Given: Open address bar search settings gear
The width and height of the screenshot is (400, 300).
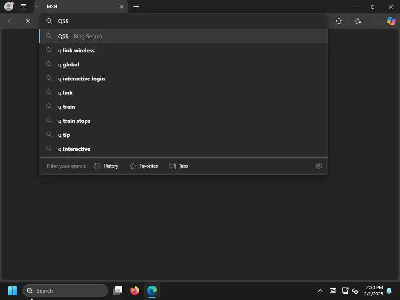Looking at the screenshot, I should (x=319, y=166).
